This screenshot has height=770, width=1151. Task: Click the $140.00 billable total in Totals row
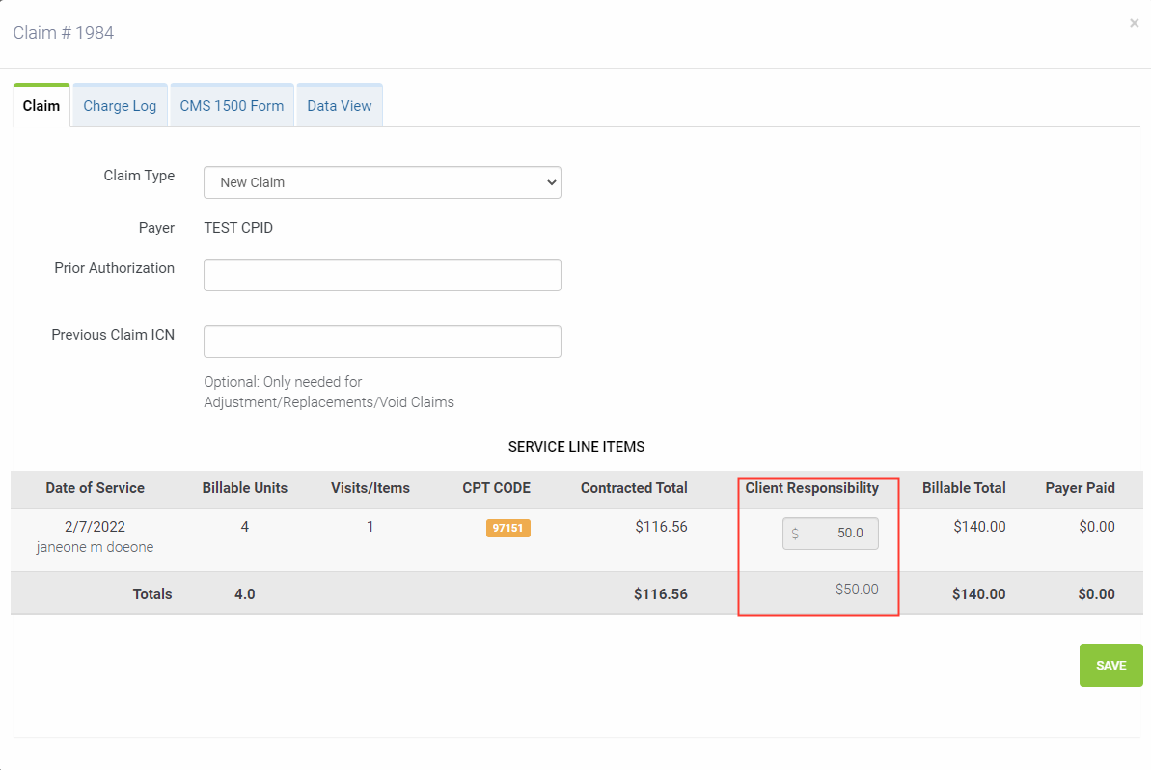pyautogui.click(x=978, y=593)
